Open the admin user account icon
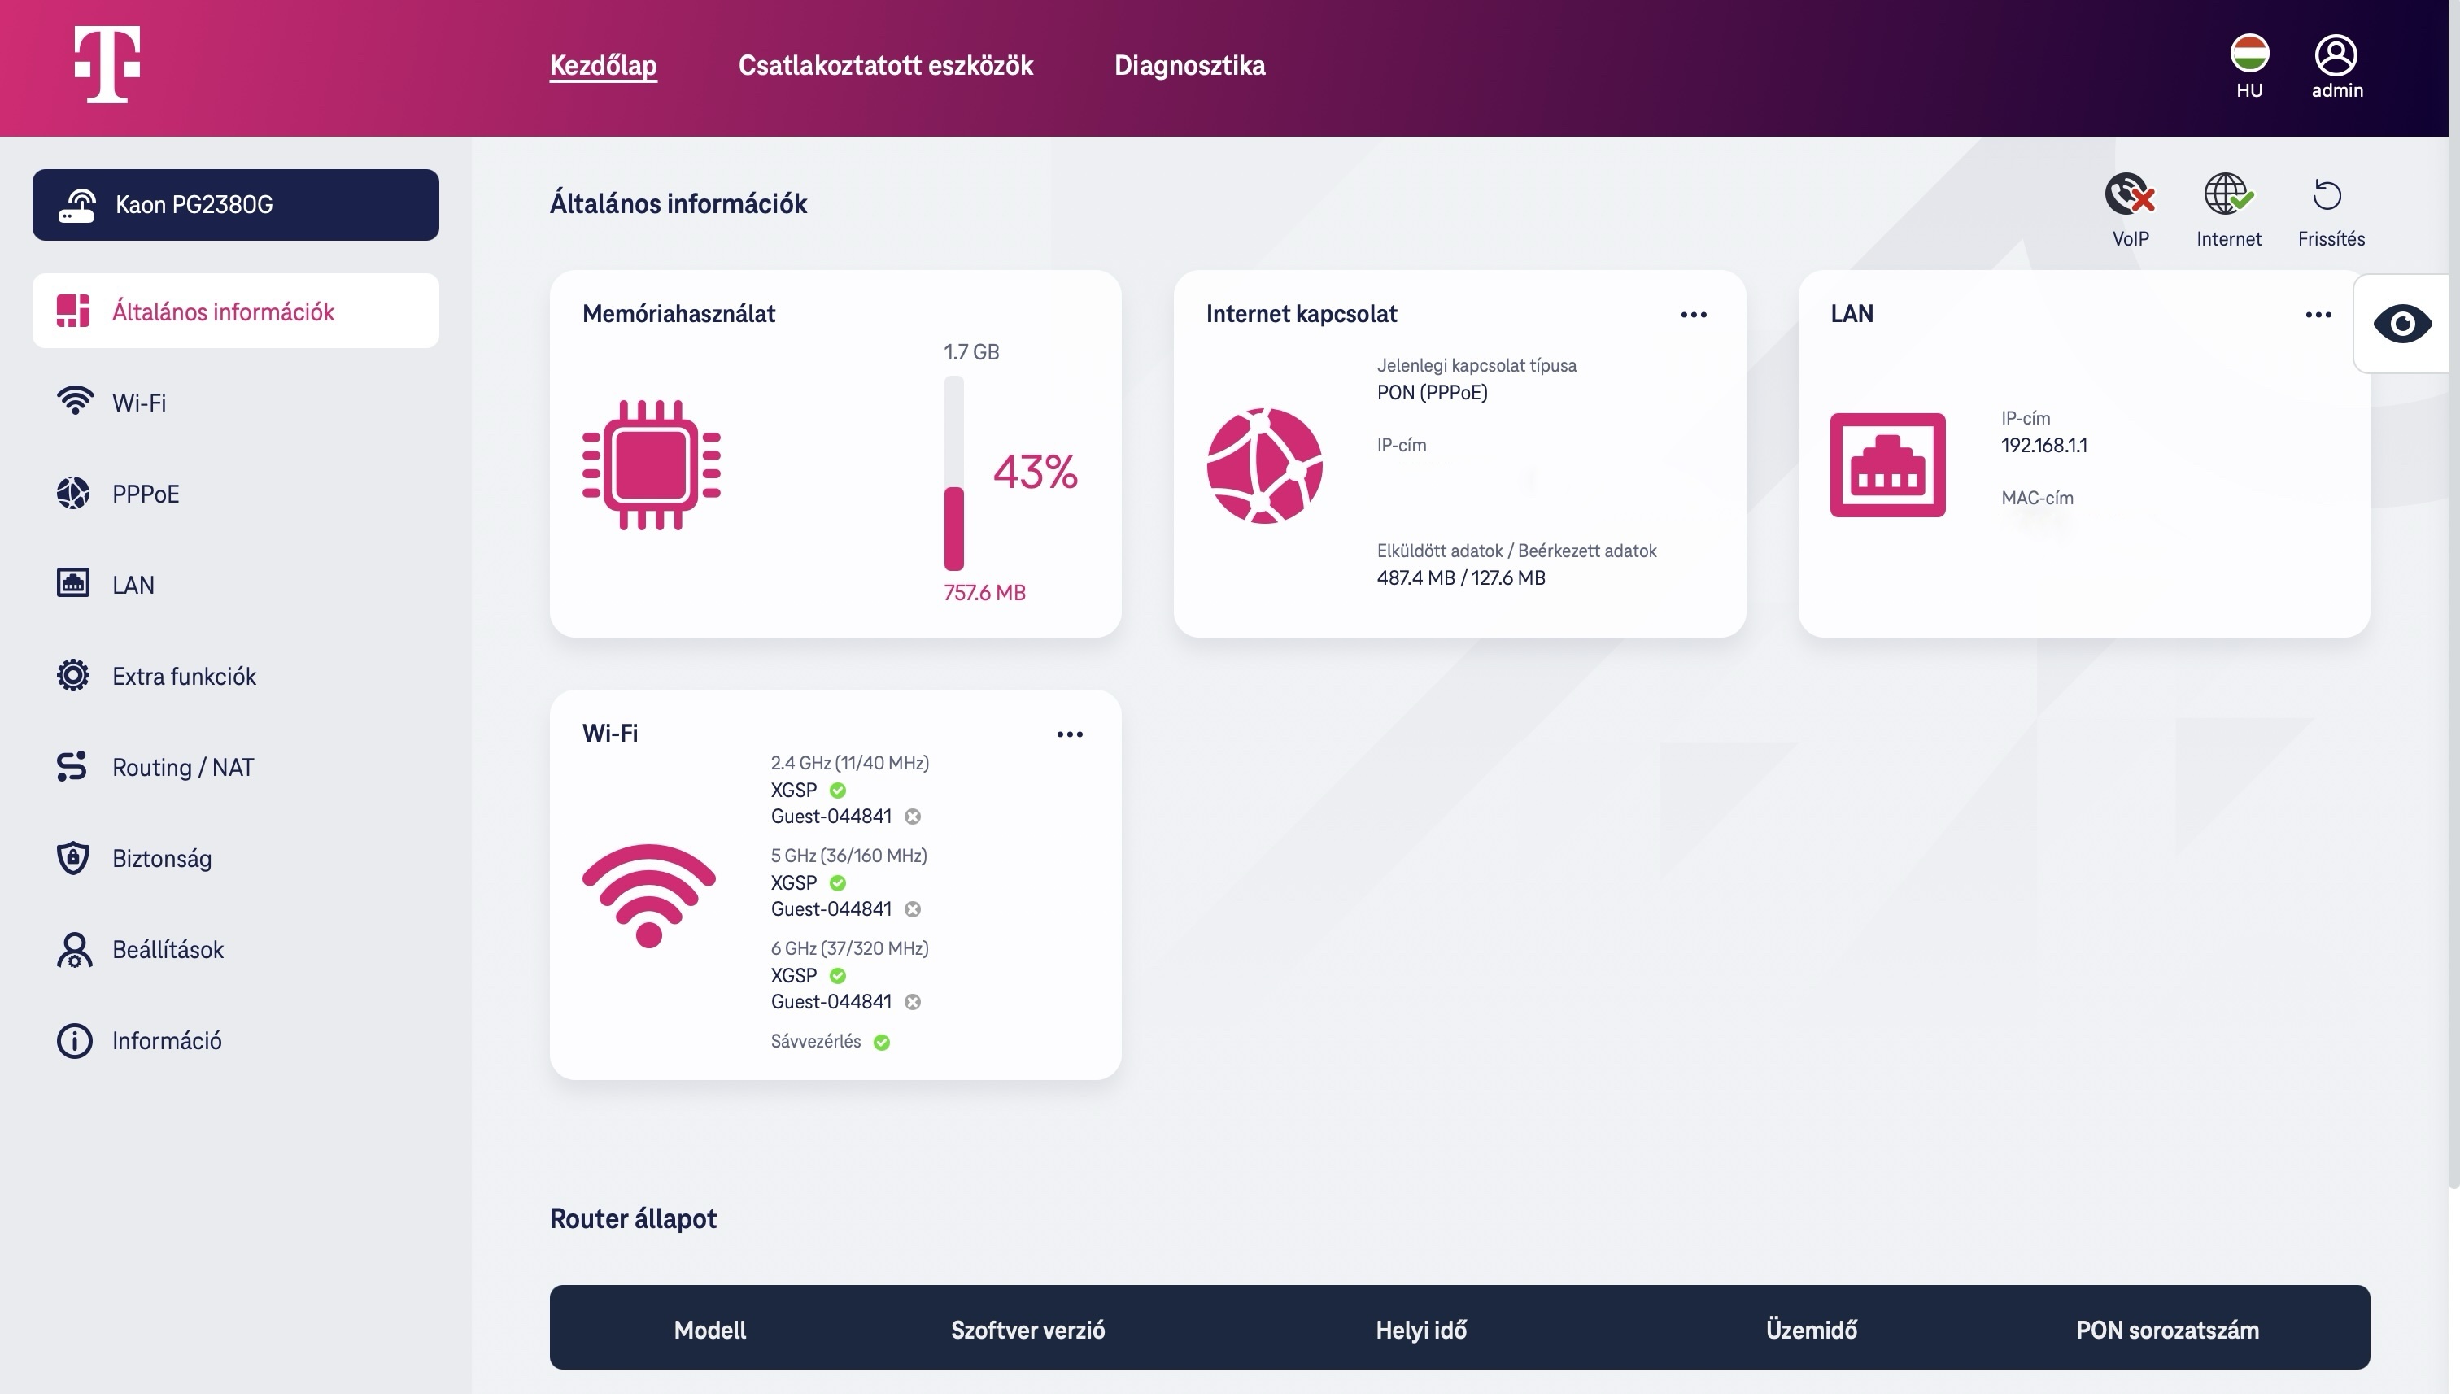The height and width of the screenshot is (1394, 2460). click(2336, 55)
